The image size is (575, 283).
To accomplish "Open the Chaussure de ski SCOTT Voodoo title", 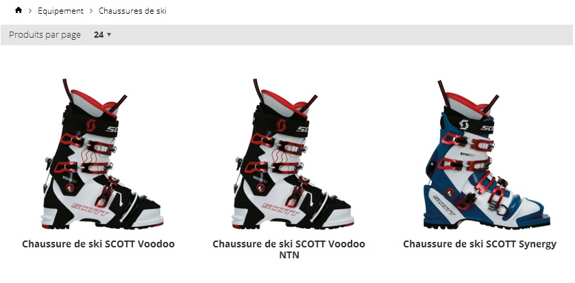I will coord(98,244).
